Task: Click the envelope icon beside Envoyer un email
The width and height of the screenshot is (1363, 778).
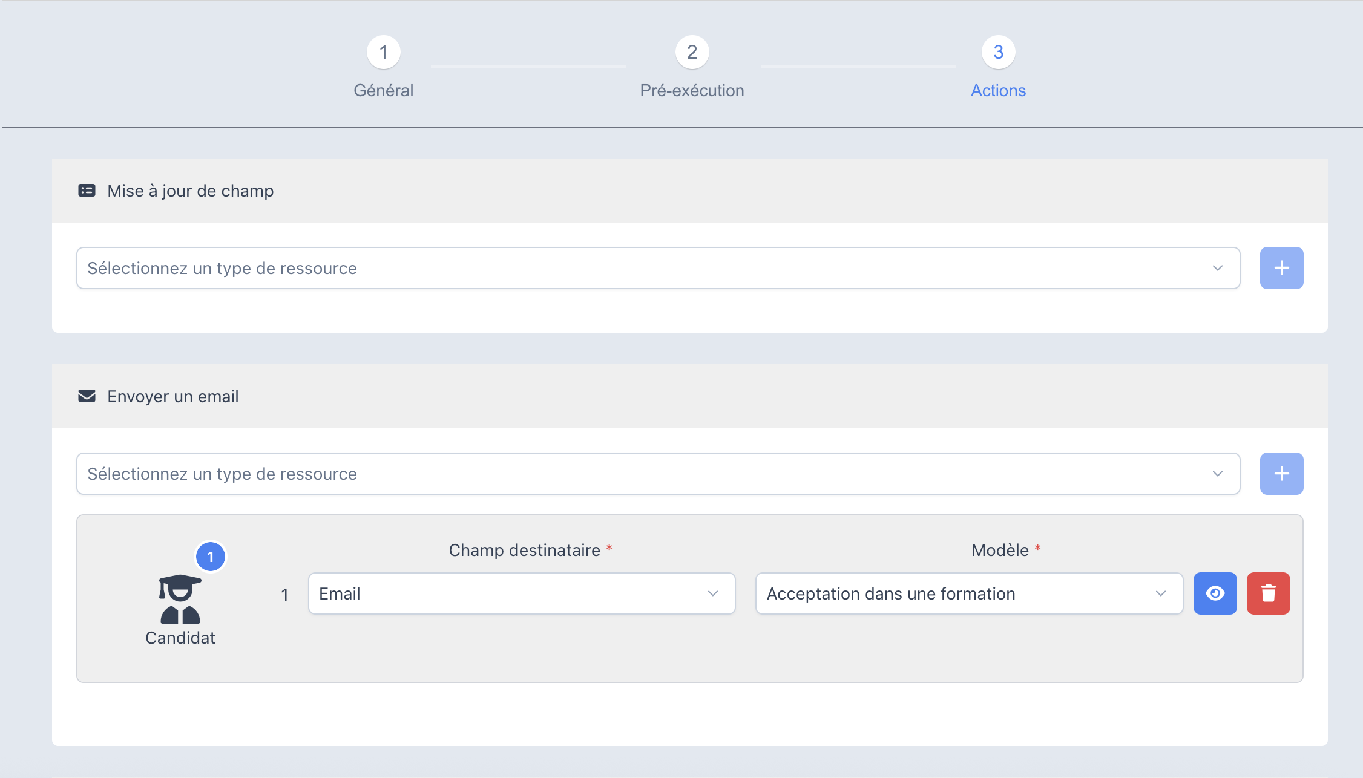Action: pyautogui.click(x=87, y=396)
